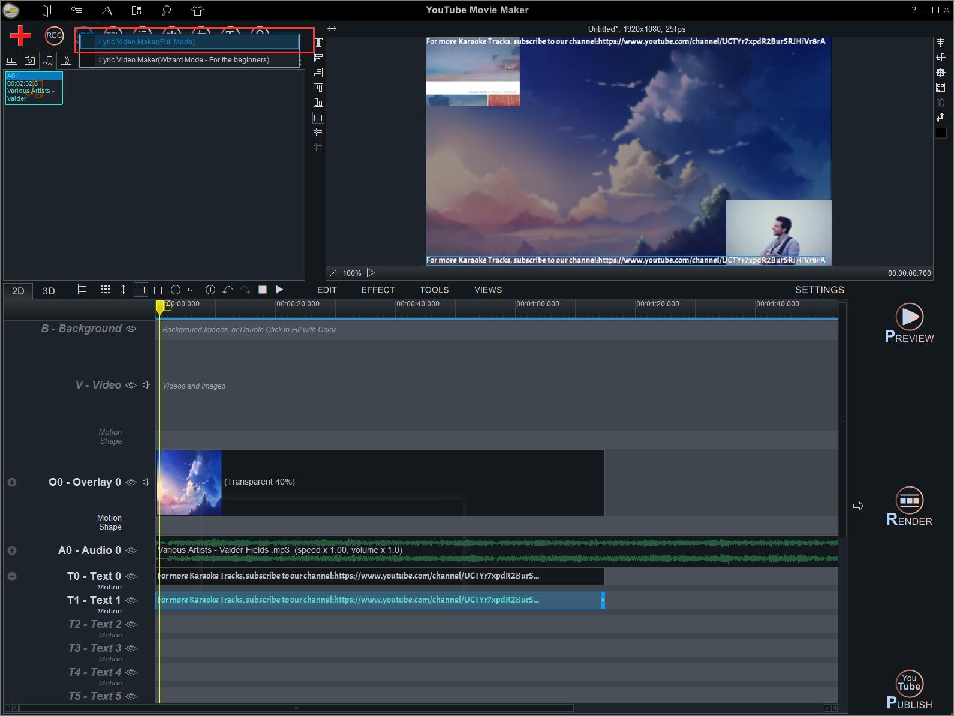Click the compass-shaped icon in title bar

106,10
